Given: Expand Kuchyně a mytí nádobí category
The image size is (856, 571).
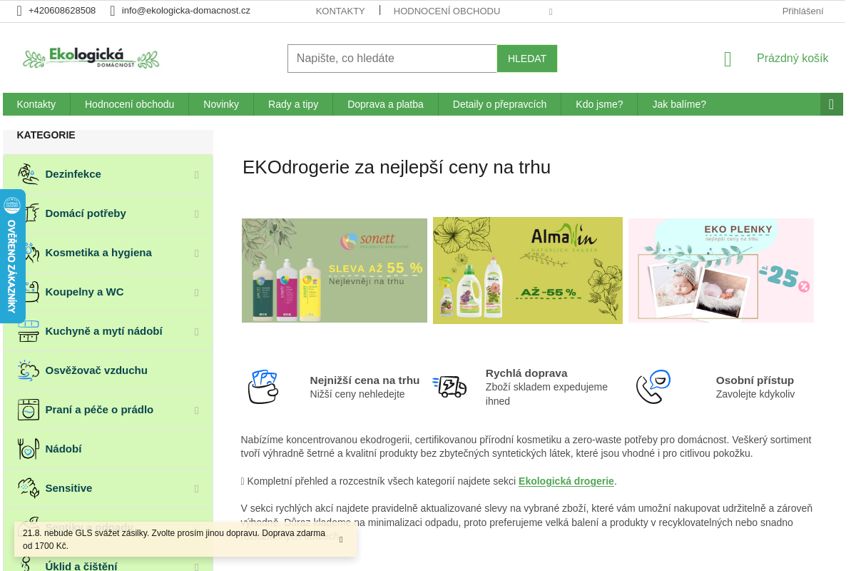Looking at the screenshot, I should [196, 332].
